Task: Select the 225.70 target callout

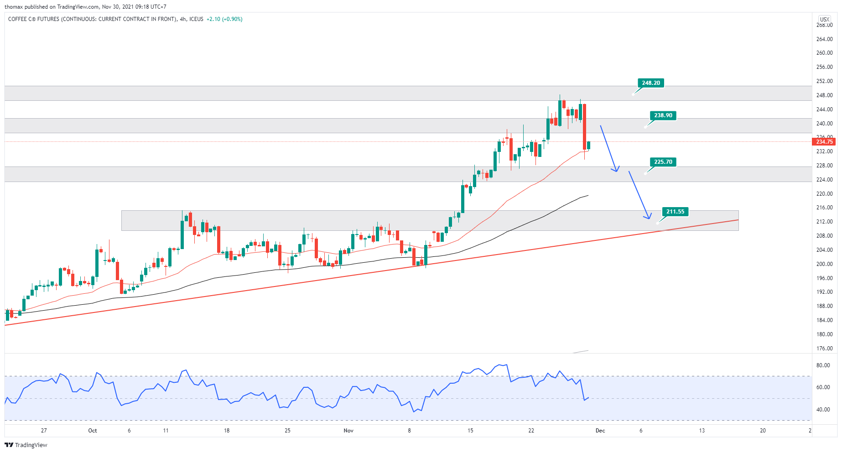Action: pyautogui.click(x=663, y=162)
